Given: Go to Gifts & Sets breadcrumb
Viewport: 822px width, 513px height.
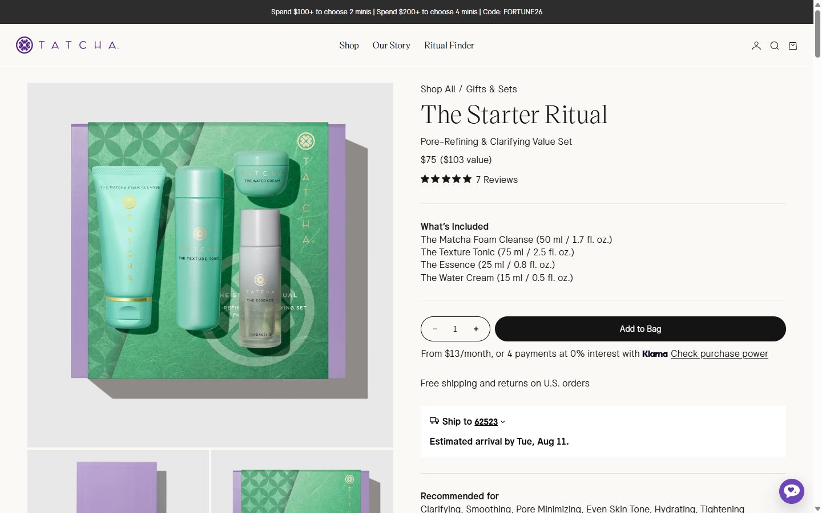Looking at the screenshot, I should click(x=491, y=89).
